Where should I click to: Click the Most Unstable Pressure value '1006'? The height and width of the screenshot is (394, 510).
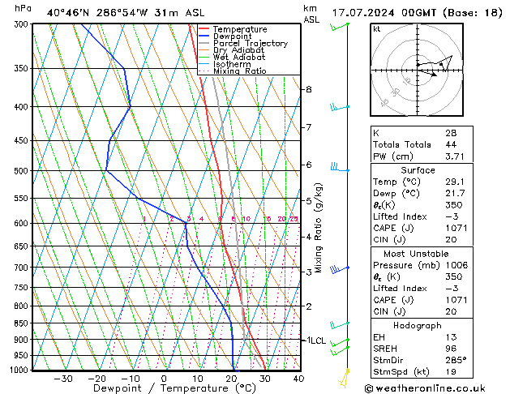point(456,265)
